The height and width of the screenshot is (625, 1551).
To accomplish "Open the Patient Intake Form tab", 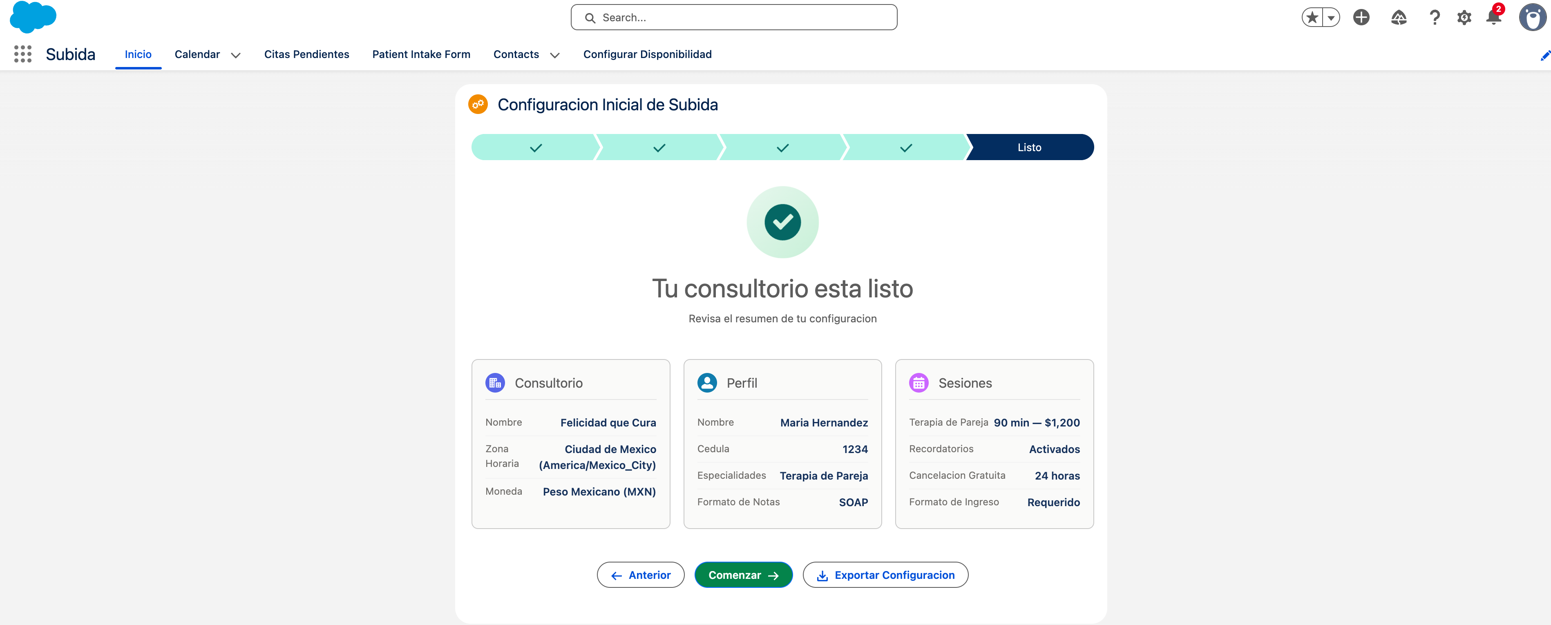I will pos(421,54).
